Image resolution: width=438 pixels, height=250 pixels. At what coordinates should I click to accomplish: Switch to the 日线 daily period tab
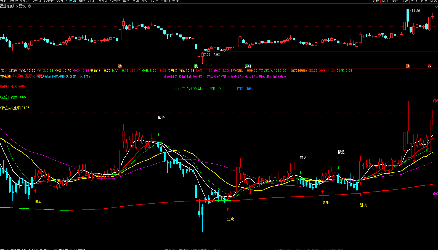point(72,1)
